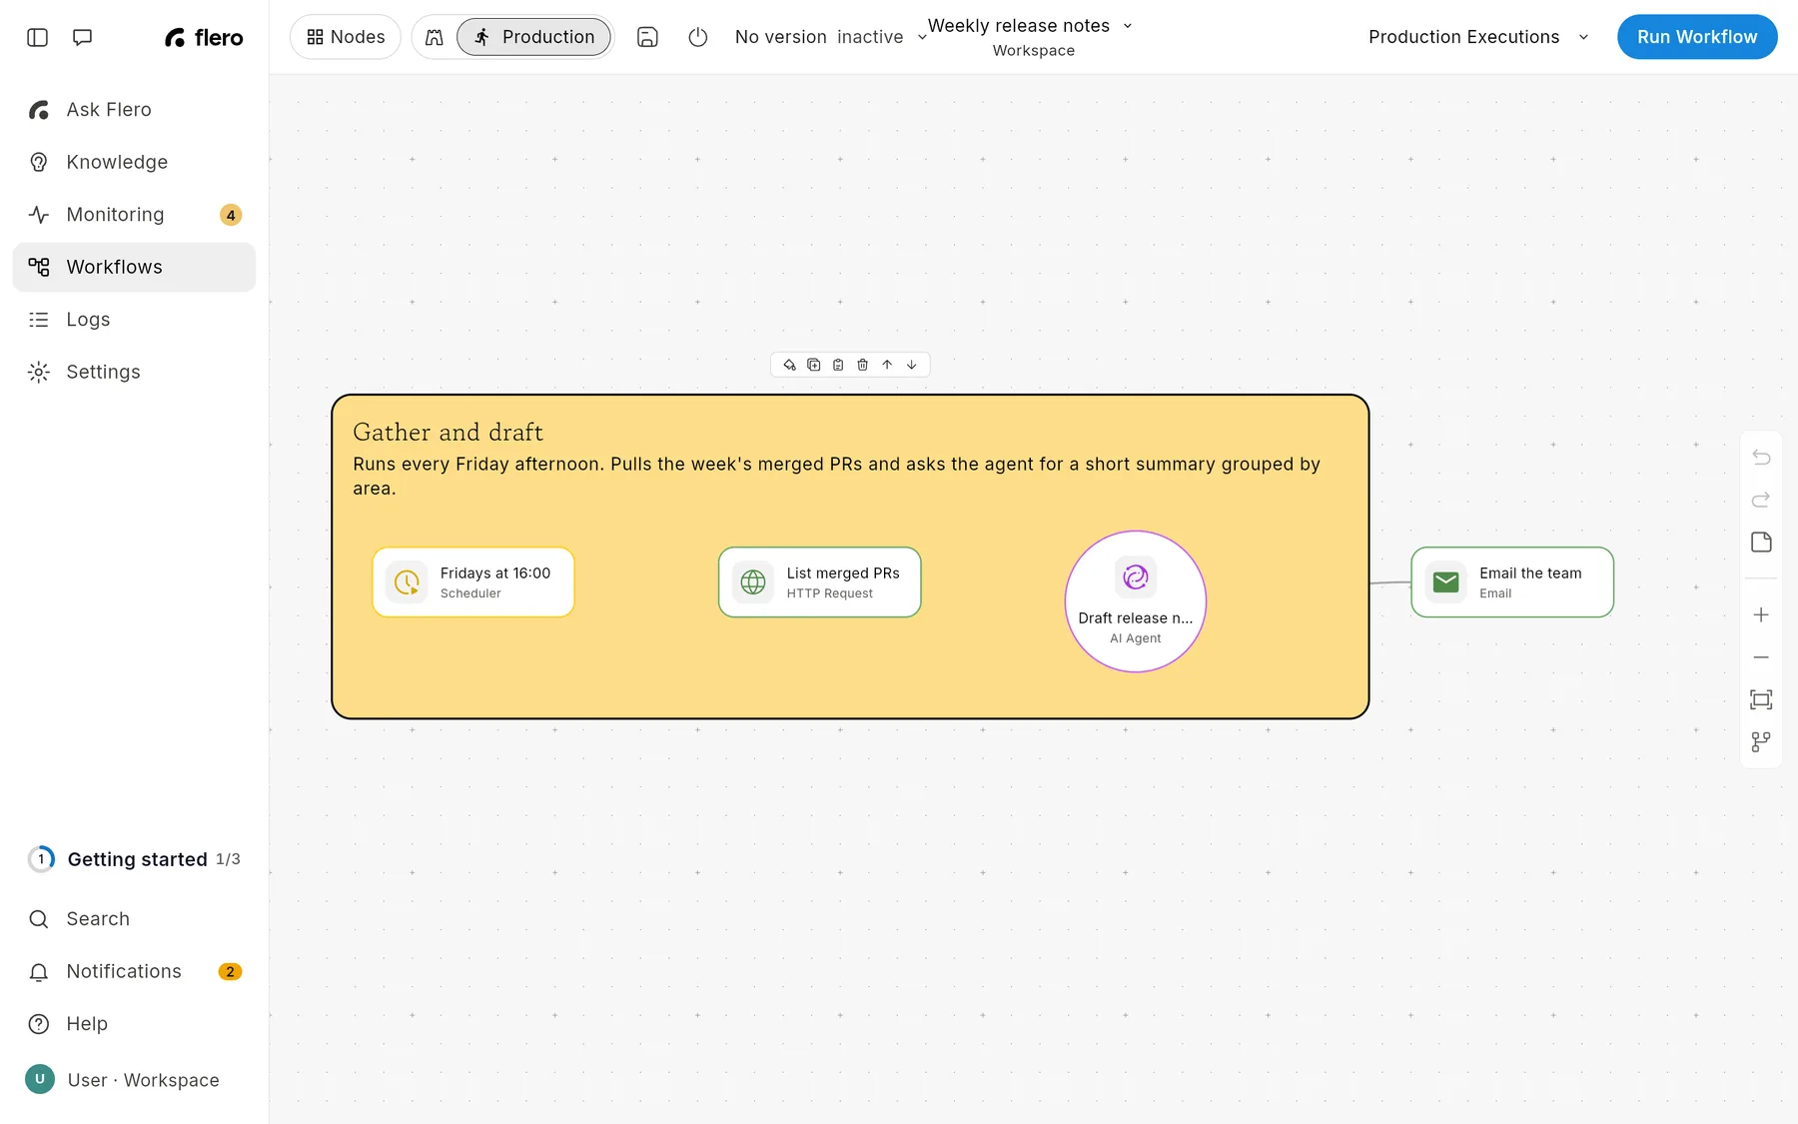Open Logs page

[x=134, y=320]
